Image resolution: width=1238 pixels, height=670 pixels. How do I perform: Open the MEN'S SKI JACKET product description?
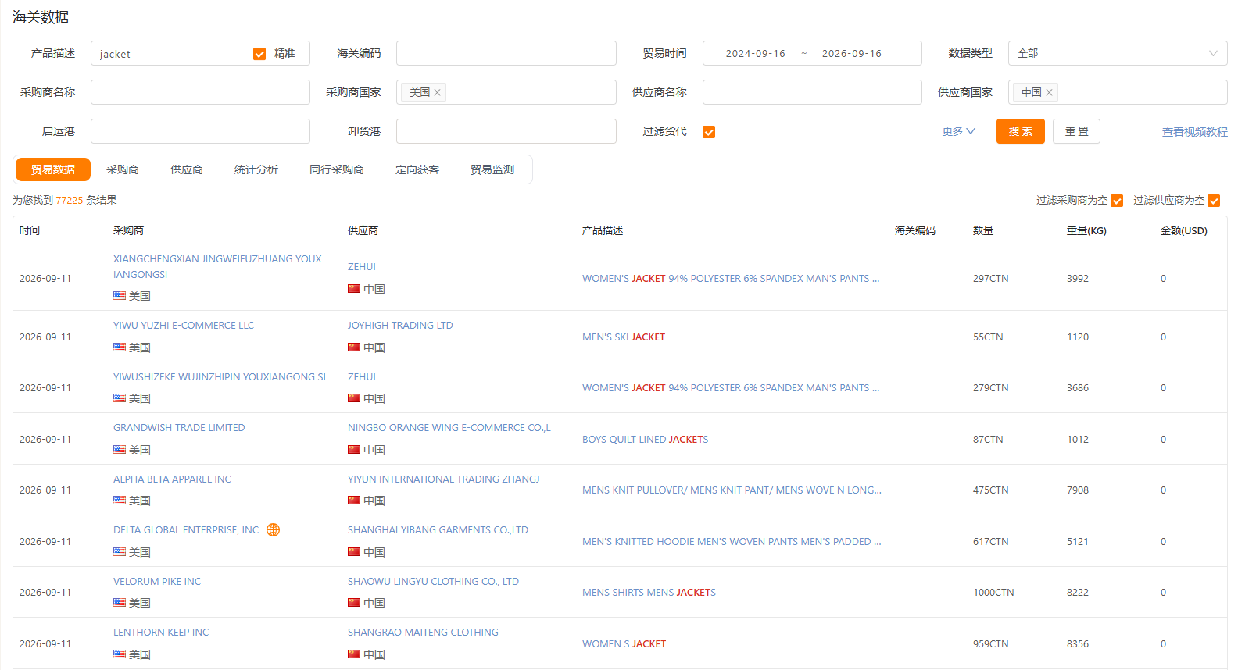[624, 337]
